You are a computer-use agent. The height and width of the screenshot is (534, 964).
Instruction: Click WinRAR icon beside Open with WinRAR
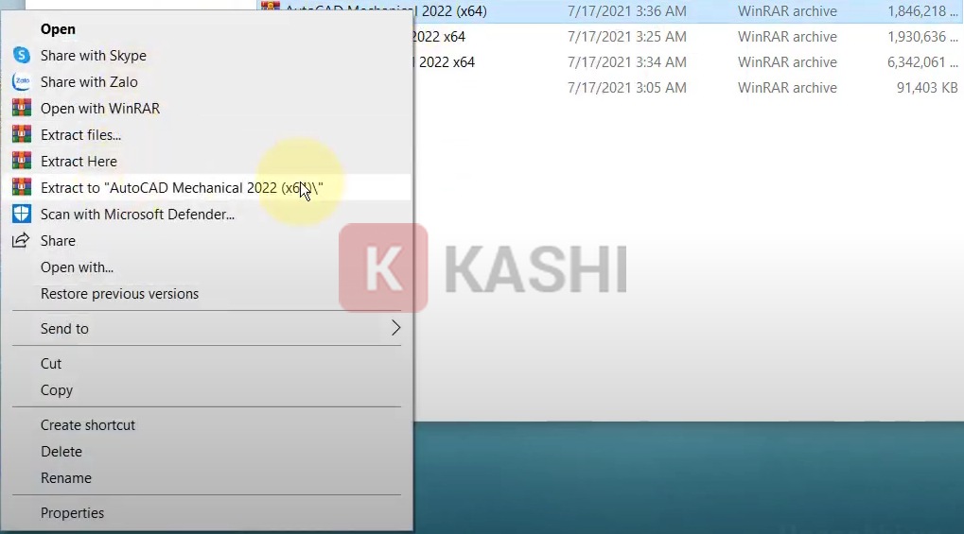(x=21, y=109)
